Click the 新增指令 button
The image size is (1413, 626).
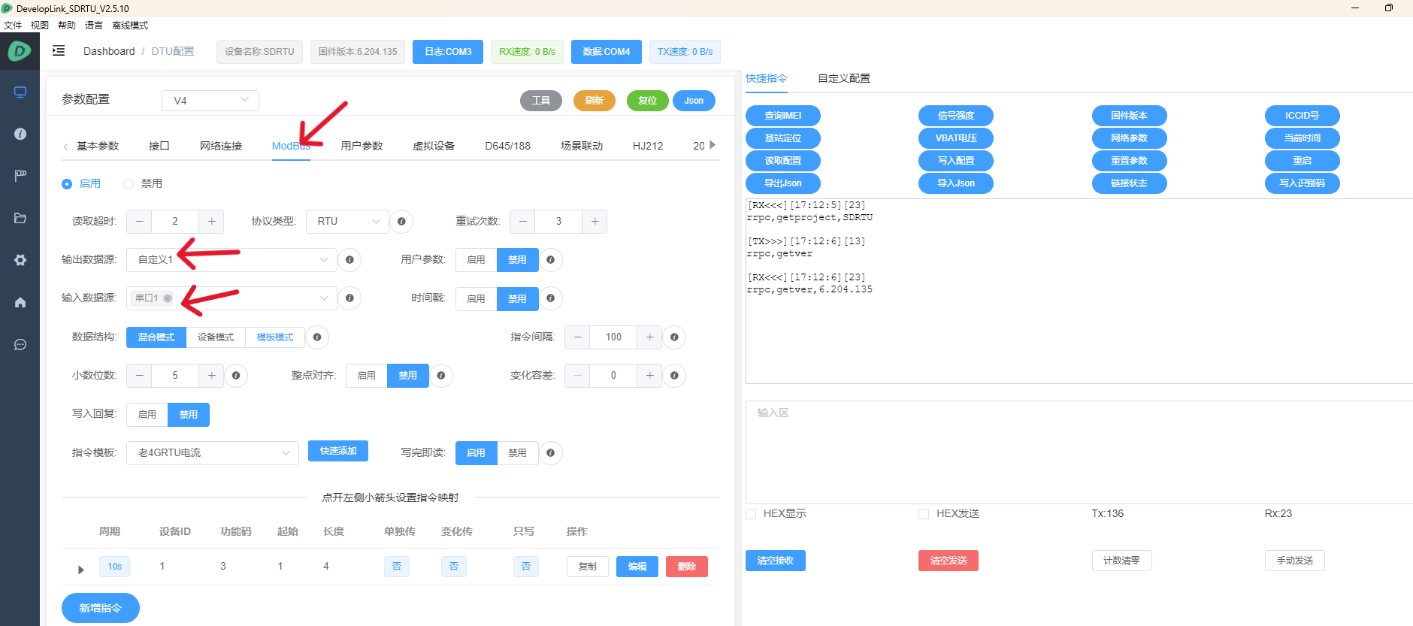pos(100,608)
